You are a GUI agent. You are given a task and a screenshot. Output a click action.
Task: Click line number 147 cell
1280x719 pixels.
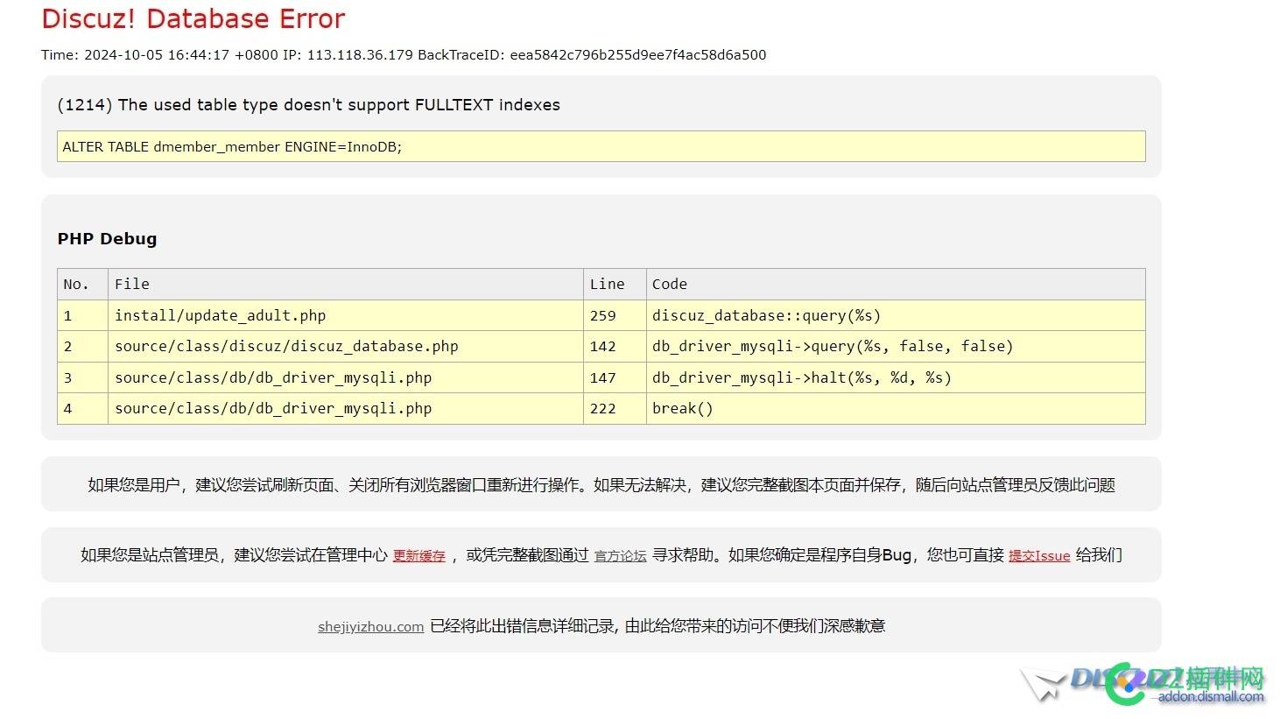[x=615, y=377]
